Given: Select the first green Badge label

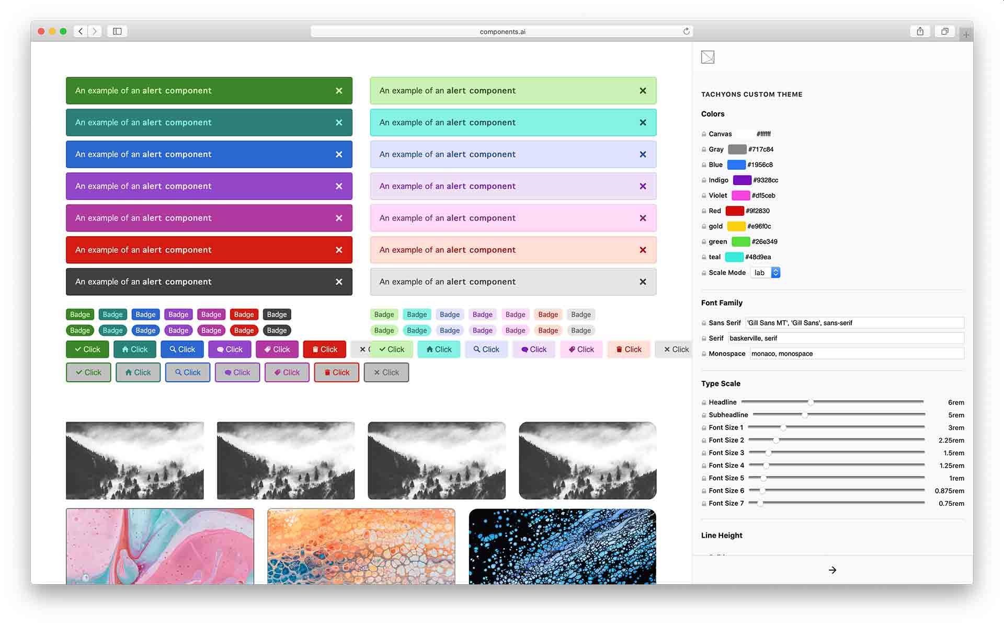Looking at the screenshot, I should point(79,314).
